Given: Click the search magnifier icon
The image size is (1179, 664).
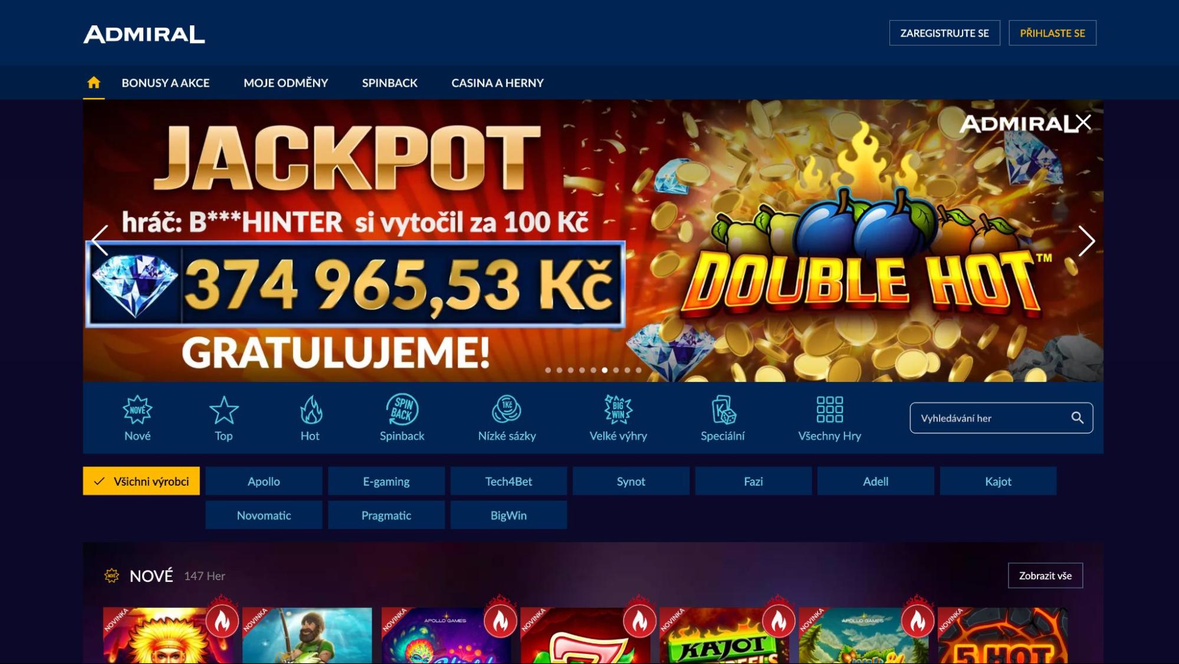Looking at the screenshot, I should click(x=1077, y=418).
